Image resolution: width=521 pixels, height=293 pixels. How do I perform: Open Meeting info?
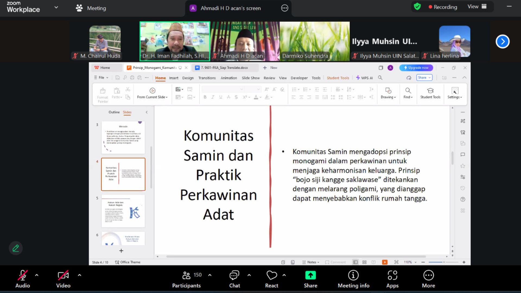(353, 279)
